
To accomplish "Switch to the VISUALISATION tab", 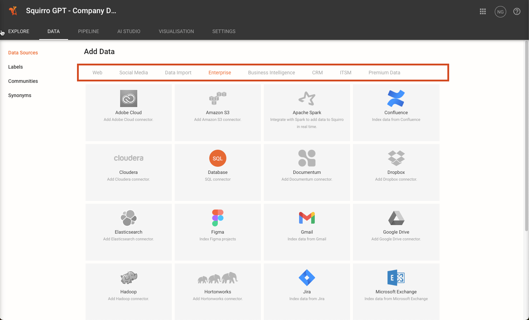I will 176,31.
